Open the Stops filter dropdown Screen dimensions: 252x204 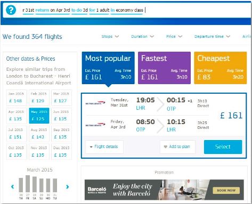(110, 36)
